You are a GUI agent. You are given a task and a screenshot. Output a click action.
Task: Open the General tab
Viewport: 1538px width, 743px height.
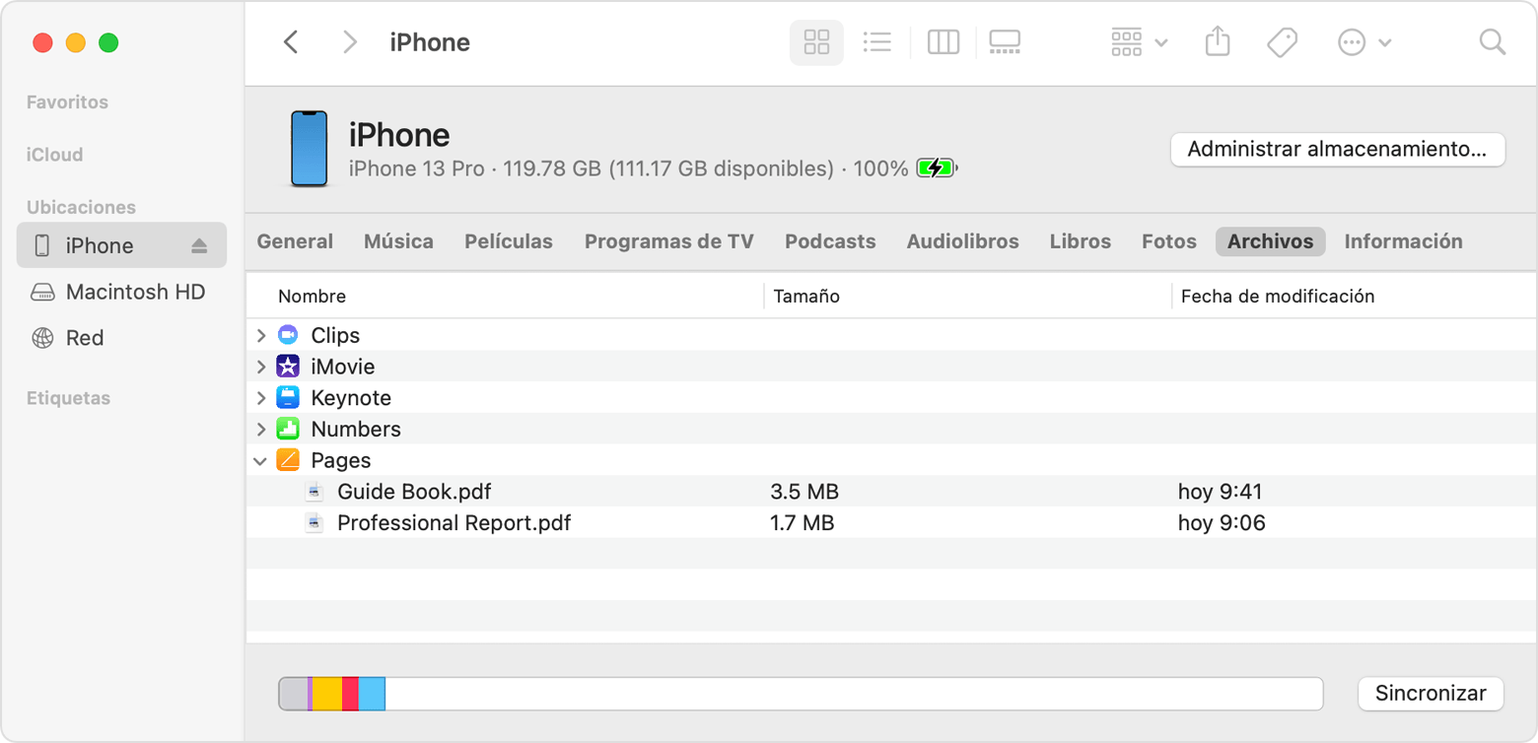tap(295, 241)
